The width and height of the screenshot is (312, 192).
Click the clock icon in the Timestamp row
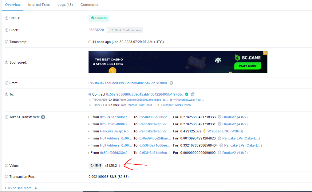[x=90, y=42]
